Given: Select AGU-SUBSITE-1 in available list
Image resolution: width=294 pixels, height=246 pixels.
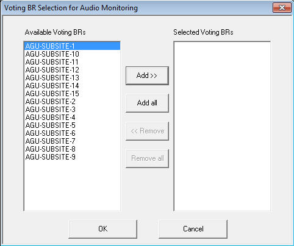Looking at the screenshot, I should [72, 46].
